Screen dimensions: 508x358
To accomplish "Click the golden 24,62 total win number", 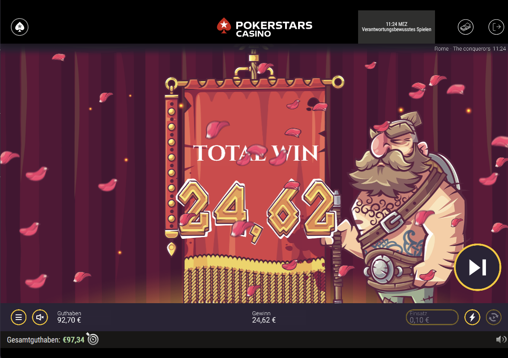I will [x=256, y=209].
